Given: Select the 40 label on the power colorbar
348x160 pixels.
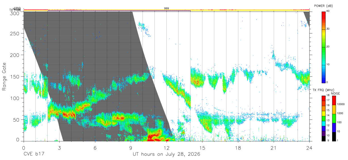Looking at the screenshot, I should coord(328,11).
